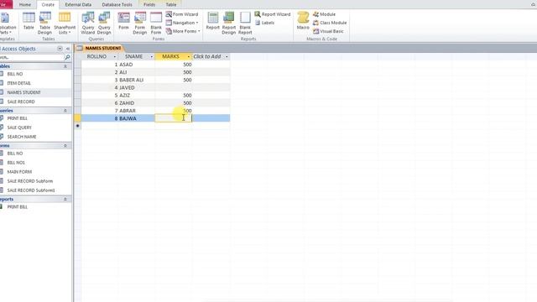
Task: Click the Table icon in the ribbon
Action: click(29, 20)
